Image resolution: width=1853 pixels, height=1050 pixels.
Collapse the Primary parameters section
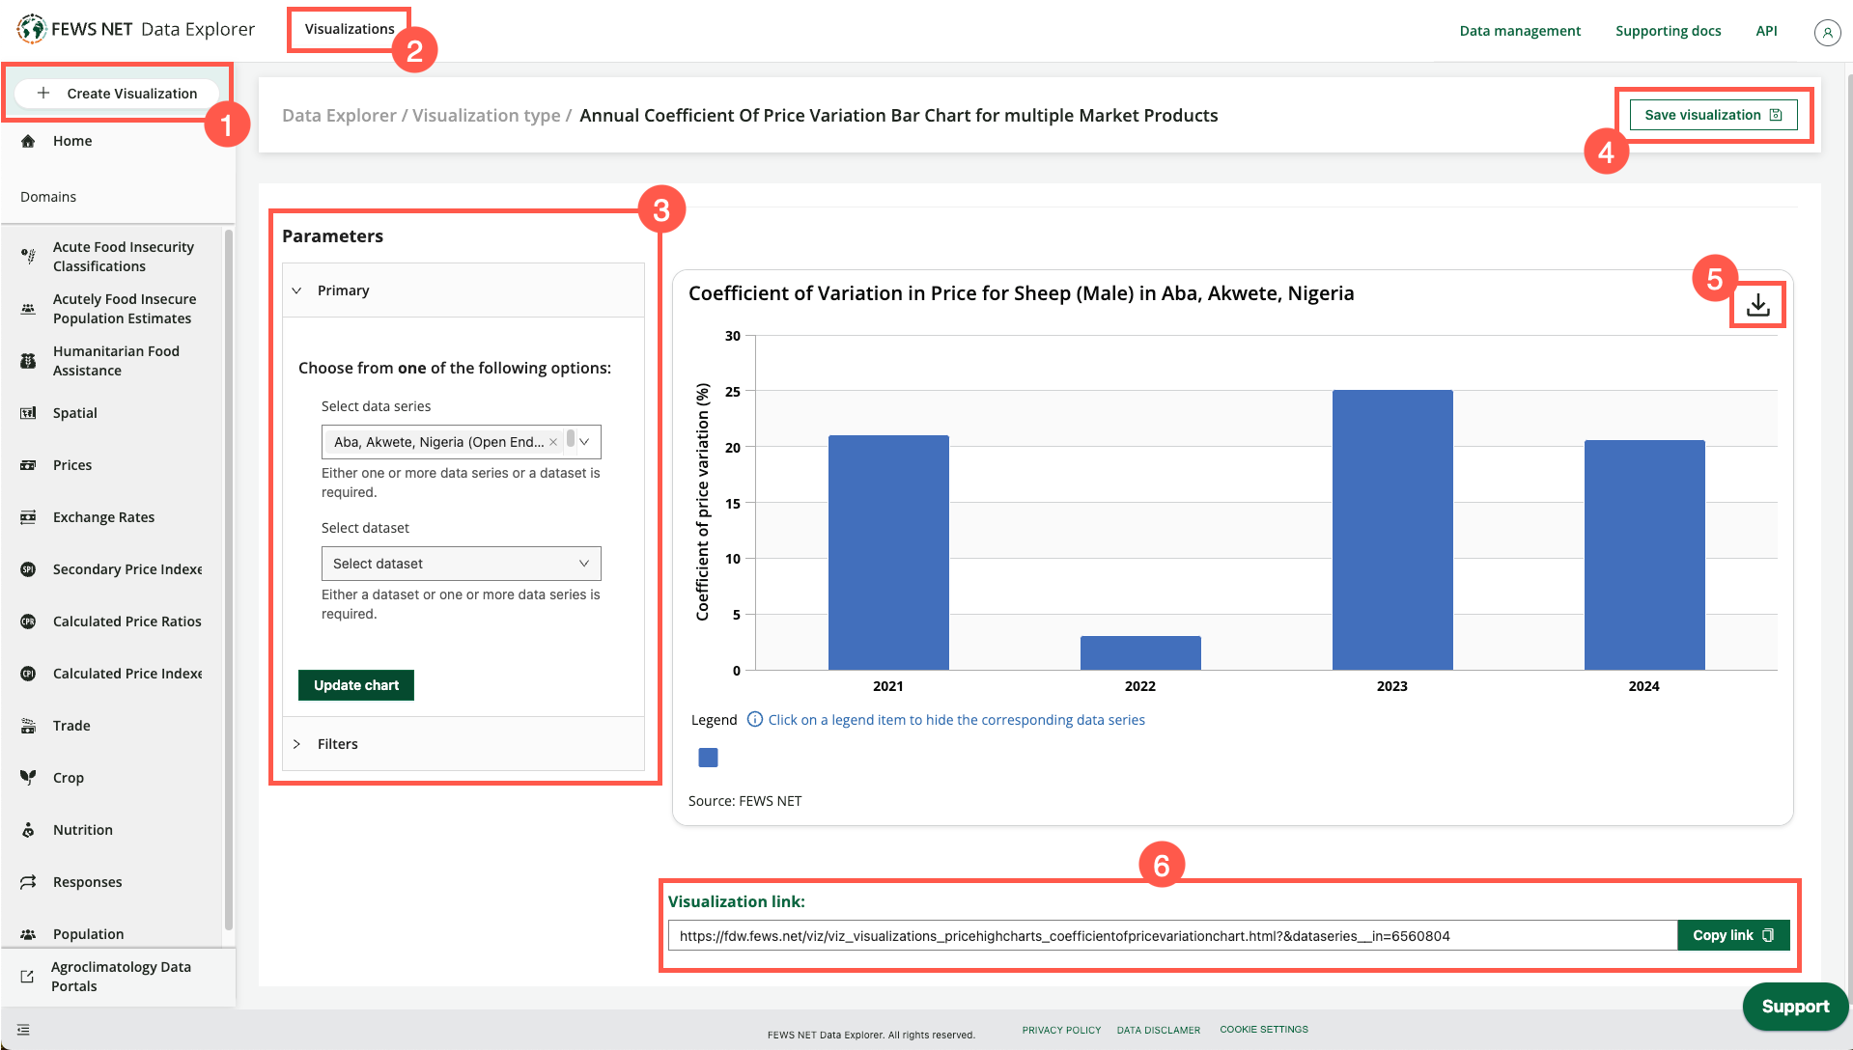(296, 290)
